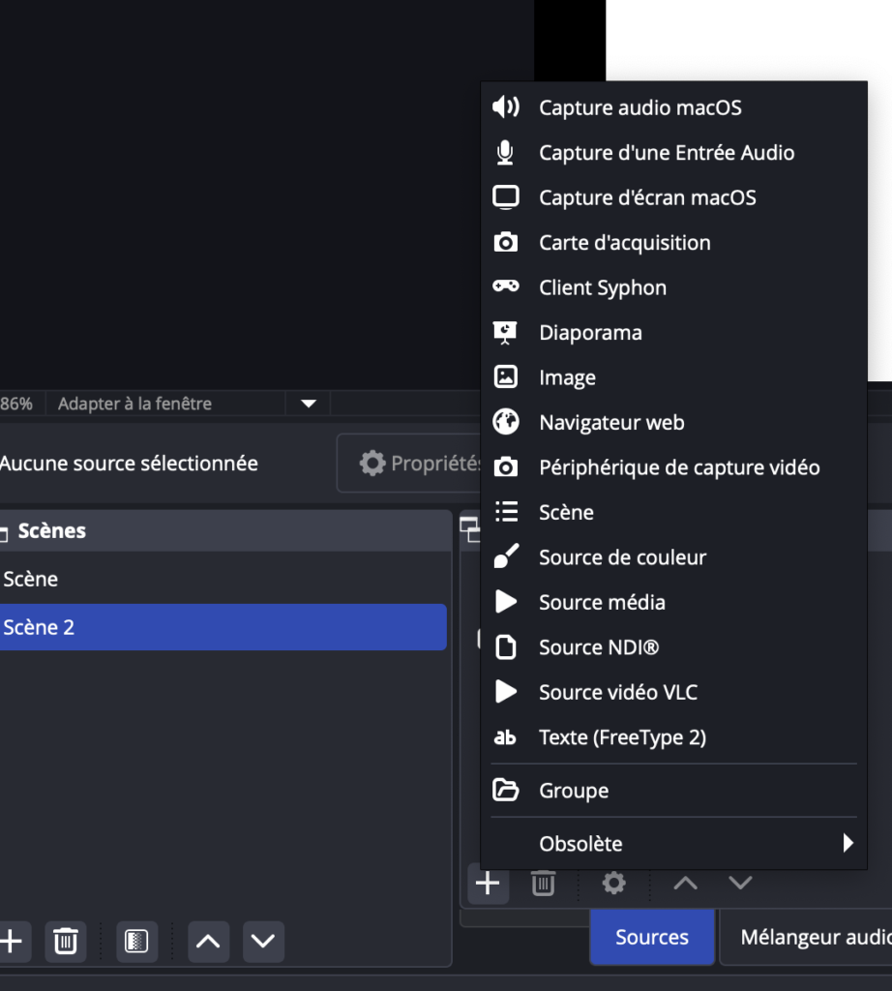Choose Capture audio macOS from the menu
The height and width of the screenshot is (991, 892).
[673, 107]
